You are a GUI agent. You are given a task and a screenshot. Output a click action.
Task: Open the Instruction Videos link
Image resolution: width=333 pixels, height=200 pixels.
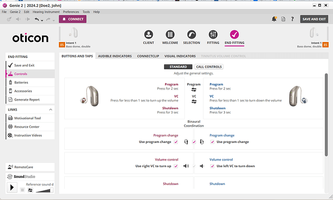[30, 135]
